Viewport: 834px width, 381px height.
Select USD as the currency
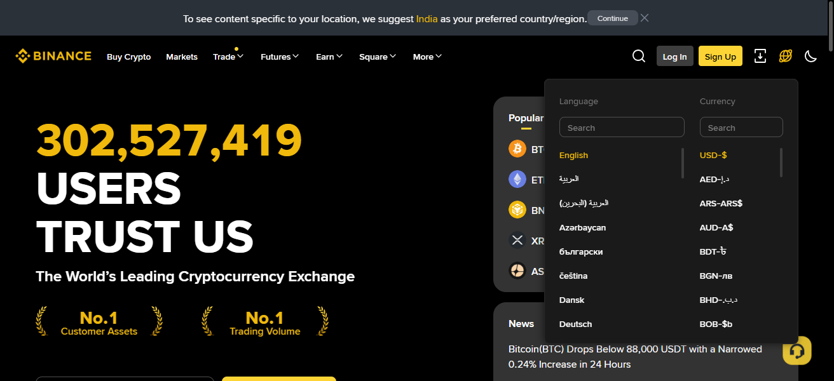[713, 155]
